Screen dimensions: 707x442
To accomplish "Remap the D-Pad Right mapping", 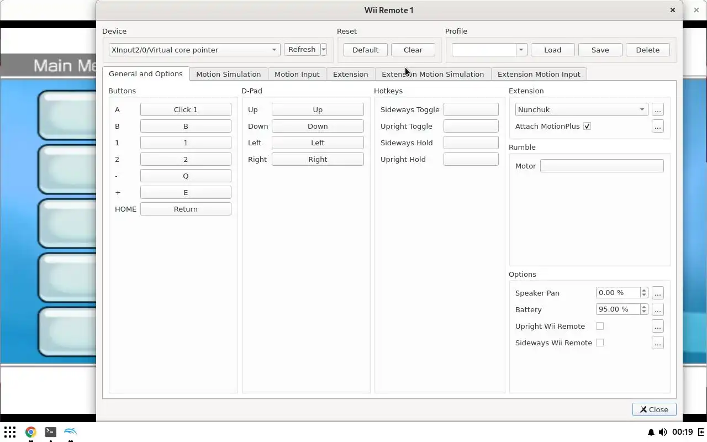I will tap(318, 159).
